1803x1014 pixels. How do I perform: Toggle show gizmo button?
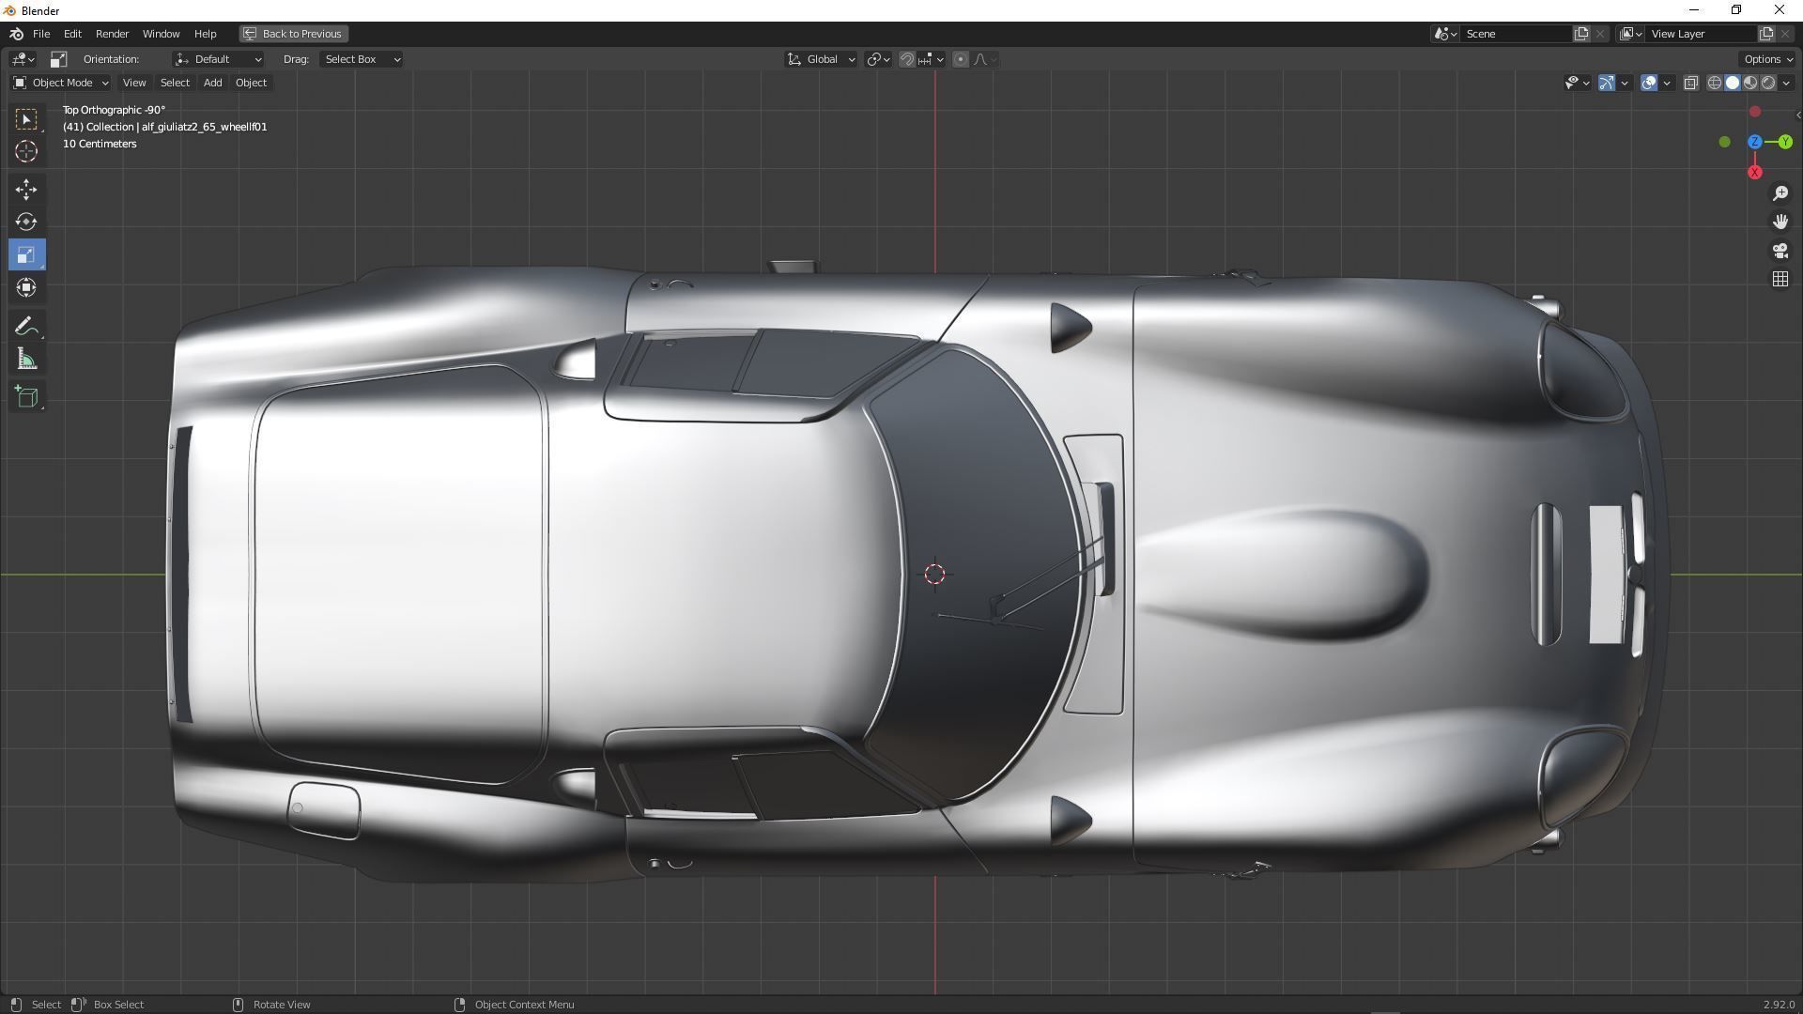pos(1607,83)
